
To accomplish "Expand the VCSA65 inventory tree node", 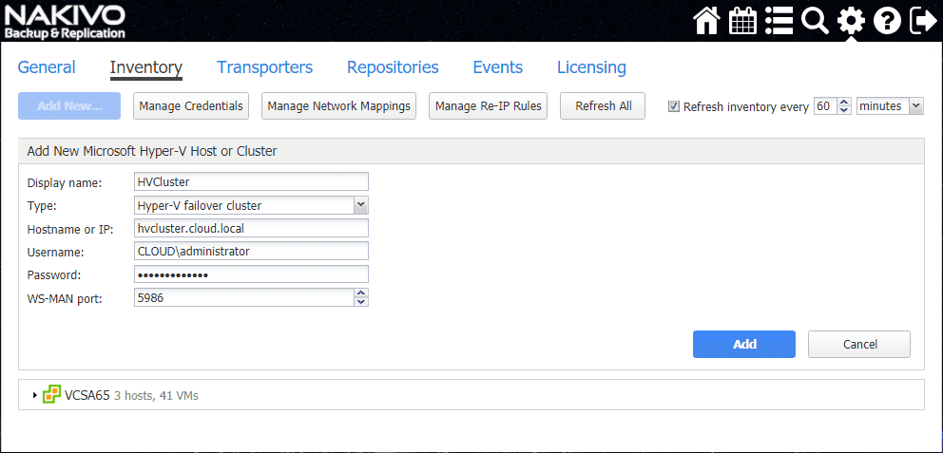I will tap(35, 395).
